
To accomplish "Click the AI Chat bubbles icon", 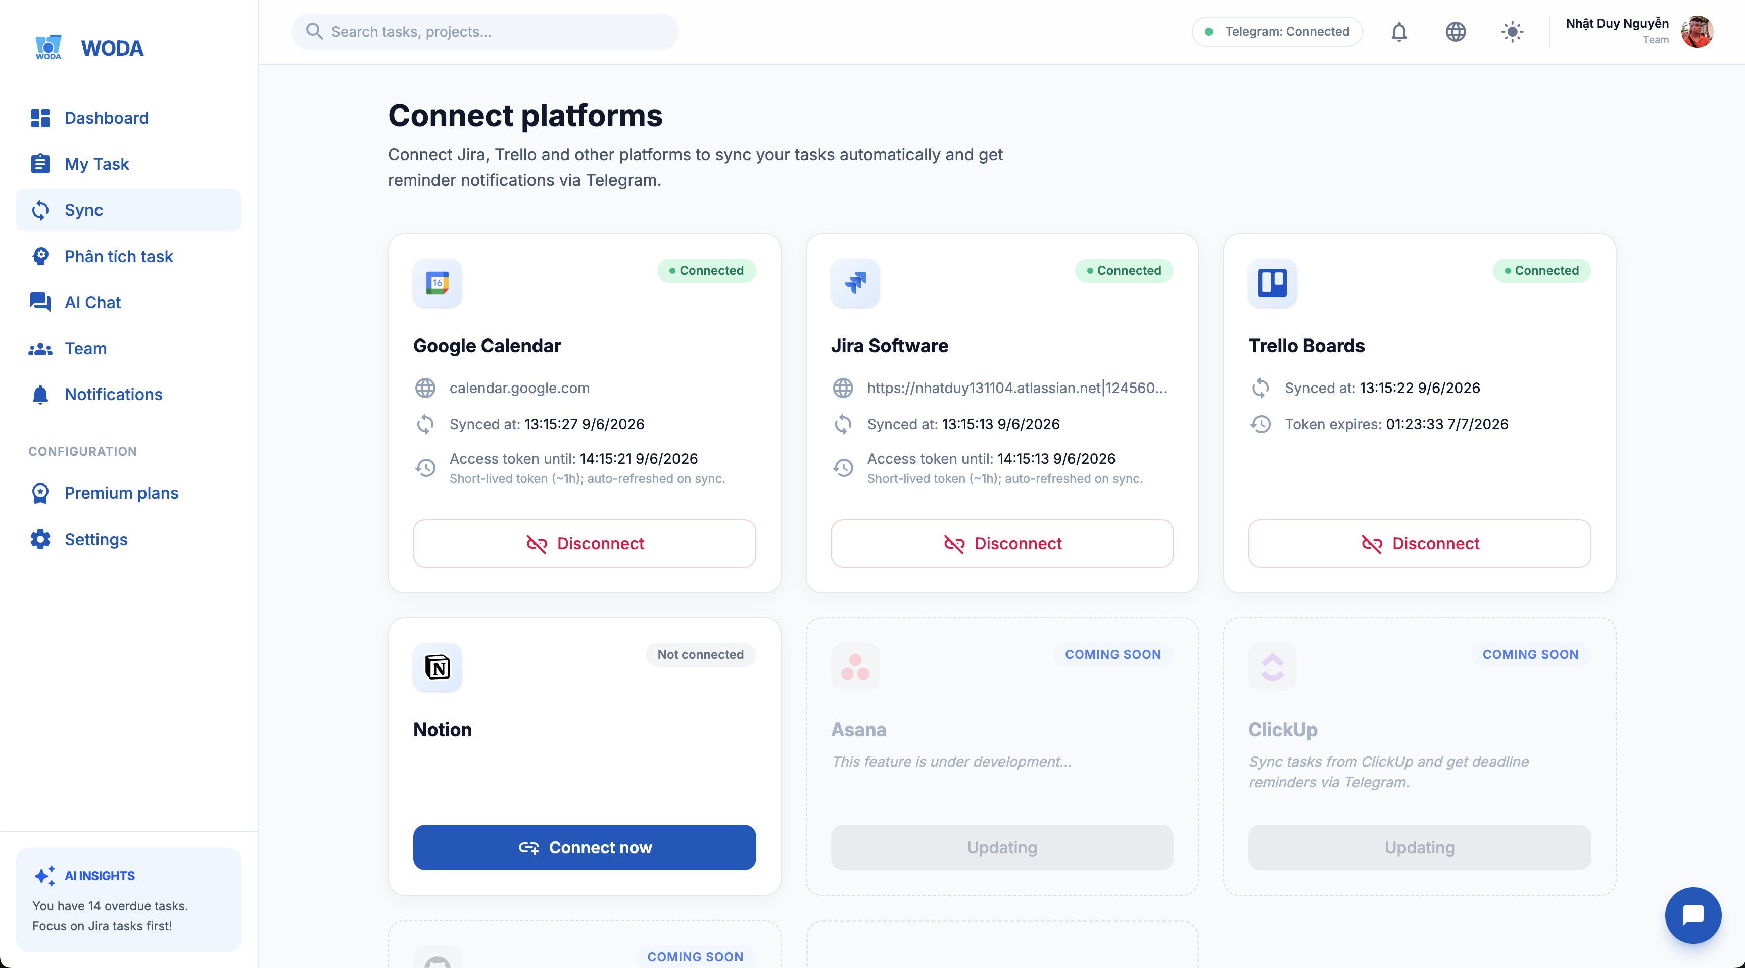I will click(40, 302).
